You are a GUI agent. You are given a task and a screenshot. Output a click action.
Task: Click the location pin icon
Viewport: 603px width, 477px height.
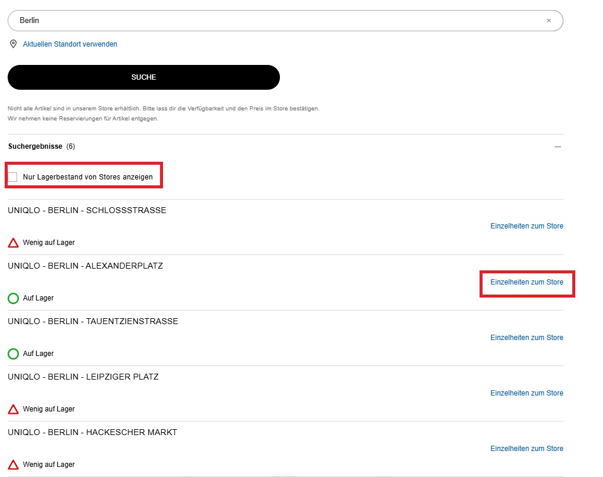[x=13, y=44]
